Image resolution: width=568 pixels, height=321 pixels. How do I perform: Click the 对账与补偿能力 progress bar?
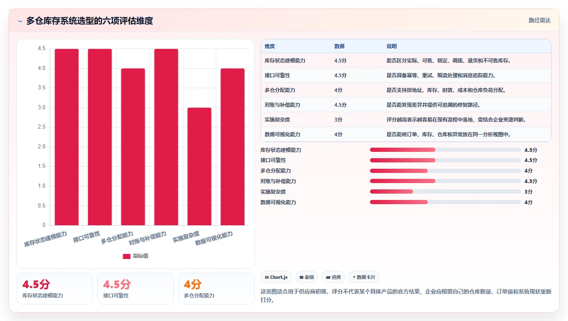click(445, 181)
